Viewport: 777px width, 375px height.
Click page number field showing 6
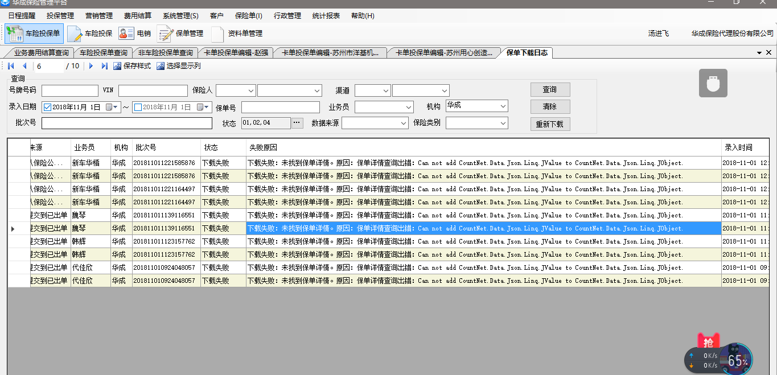click(x=50, y=66)
